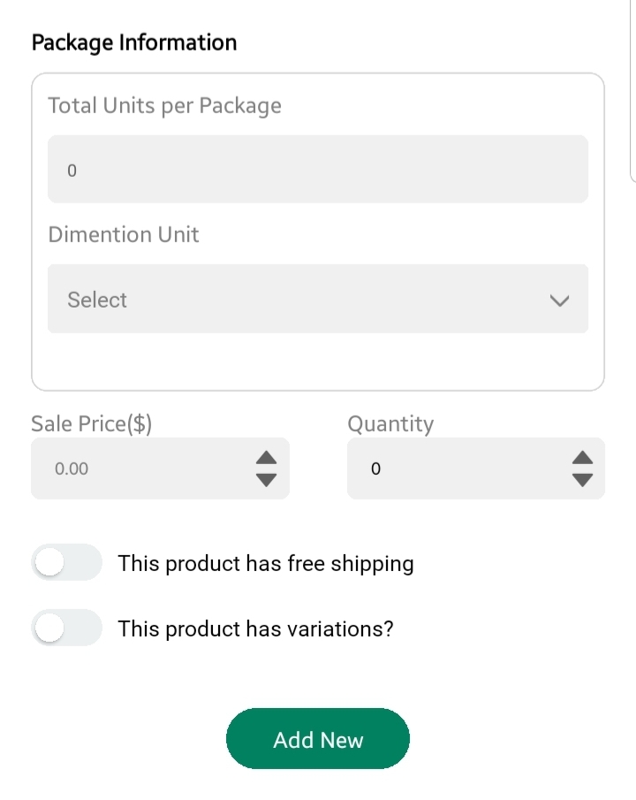The height and width of the screenshot is (800, 636).
Task: Click the Quantity increment up arrow
Action: click(x=582, y=458)
